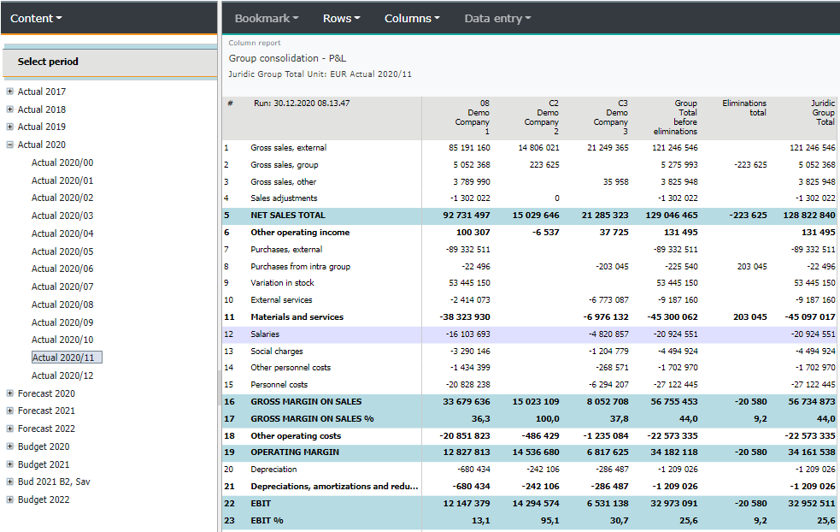Click the C2 Demo Company 2 column header

coord(541,117)
